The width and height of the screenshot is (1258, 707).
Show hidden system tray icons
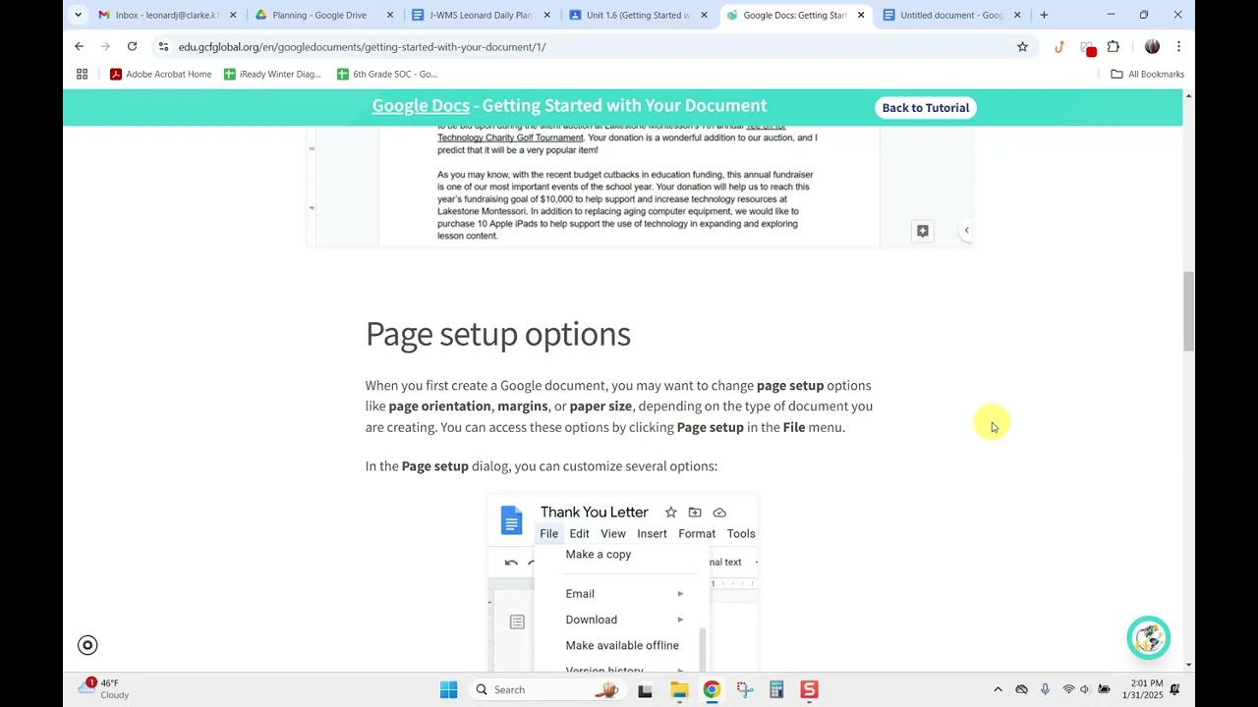click(998, 689)
